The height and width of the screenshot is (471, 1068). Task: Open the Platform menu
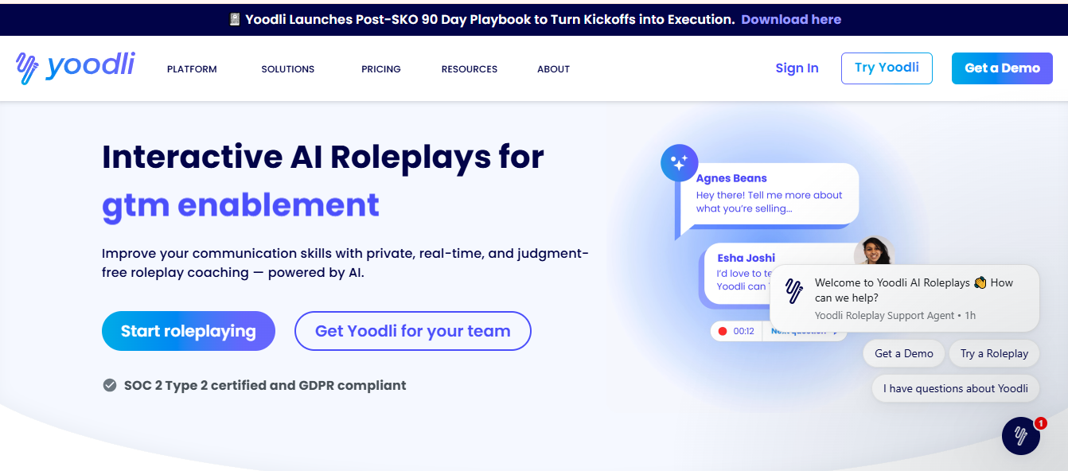coord(192,69)
